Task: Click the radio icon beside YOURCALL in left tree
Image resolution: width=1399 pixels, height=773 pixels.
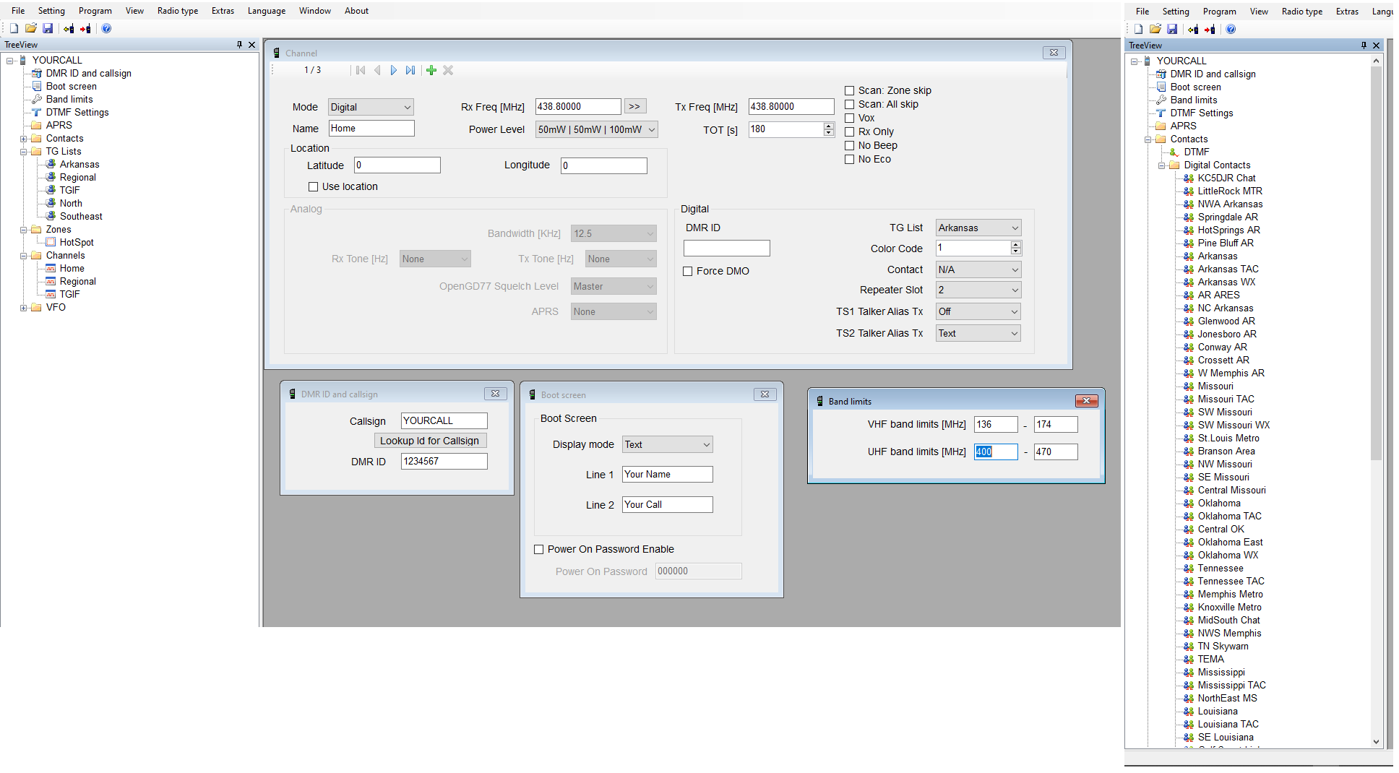Action: pos(23,60)
